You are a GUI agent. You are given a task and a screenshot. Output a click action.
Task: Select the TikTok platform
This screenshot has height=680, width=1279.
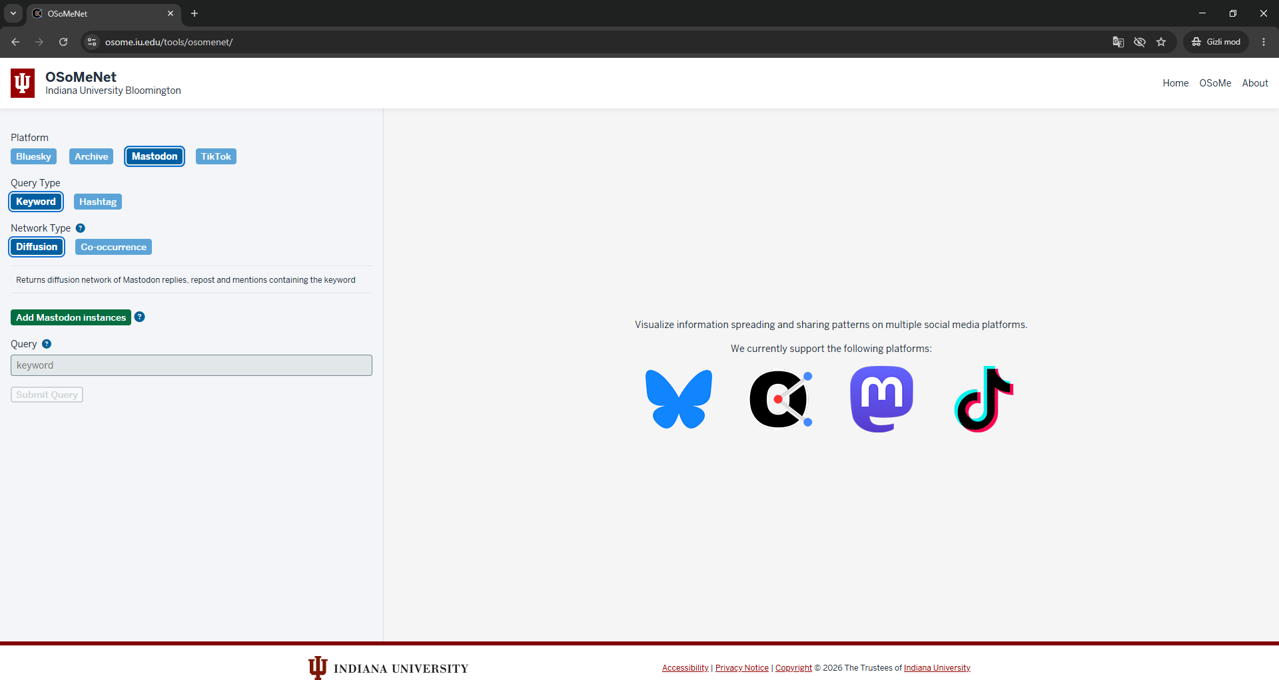point(216,156)
